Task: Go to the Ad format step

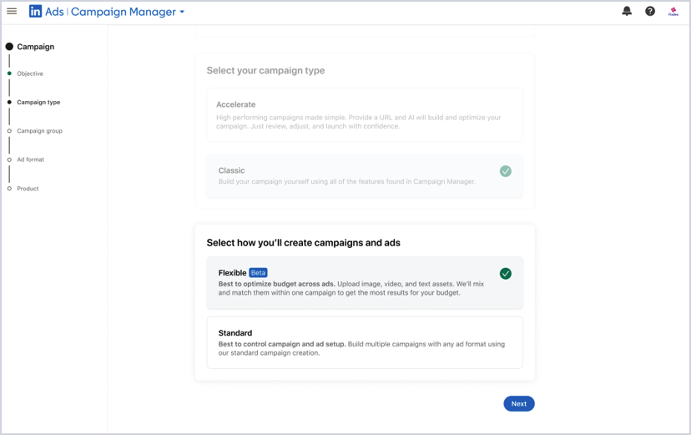Action: [30, 159]
